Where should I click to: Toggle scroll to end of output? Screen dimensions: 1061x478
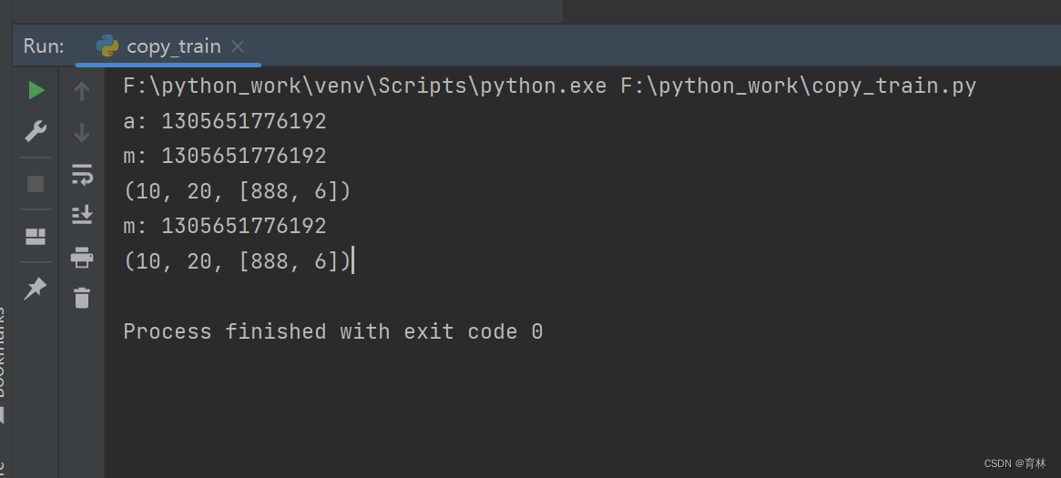(82, 215)
